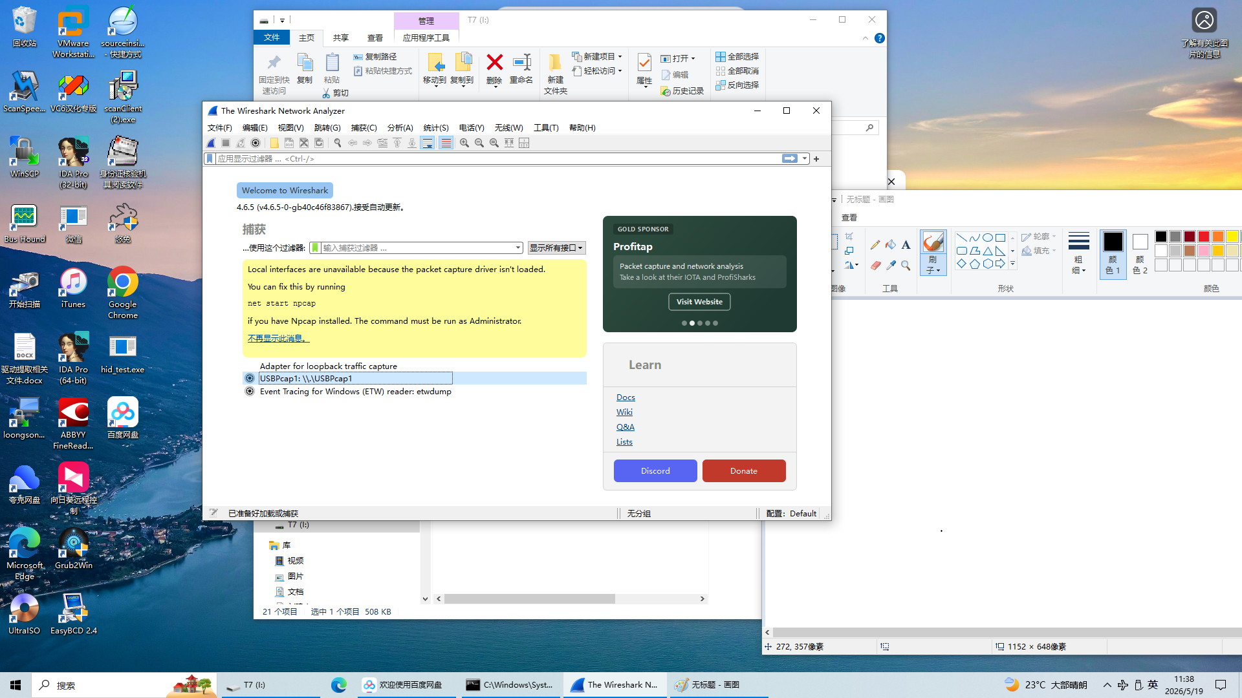The image size is (1242, 698).
Task: Go to the second sponsor carousel dot
Action: point(692,323)
